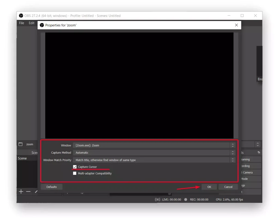
Task: Add a scene with the plus icon
Action: pyautogui.click(x=21, y=191)
